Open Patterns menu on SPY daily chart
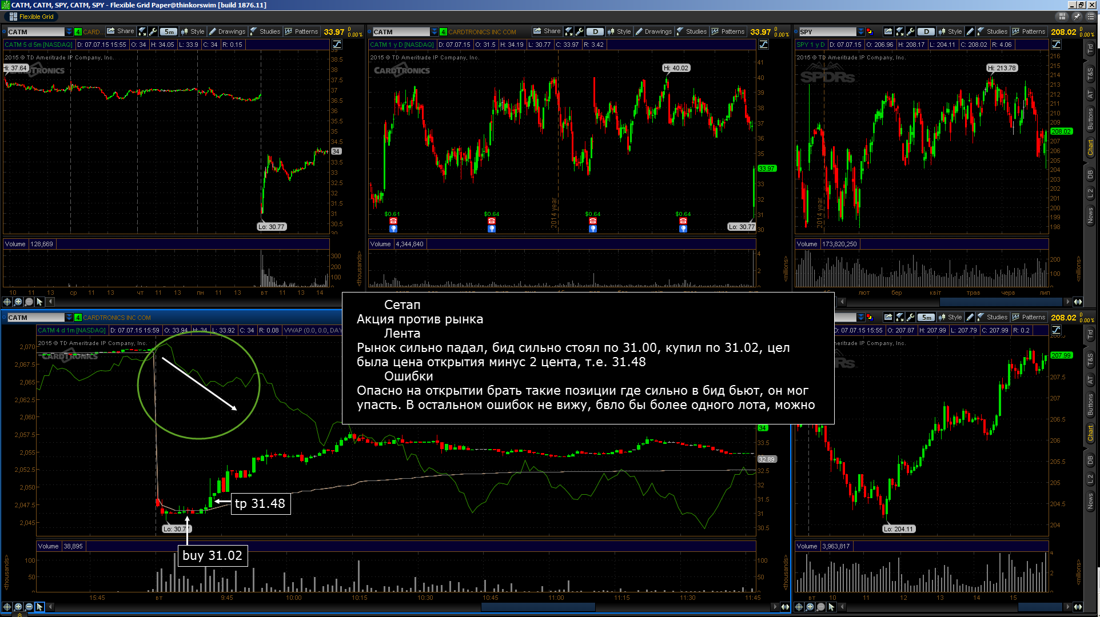 (x=1029, y=31)
